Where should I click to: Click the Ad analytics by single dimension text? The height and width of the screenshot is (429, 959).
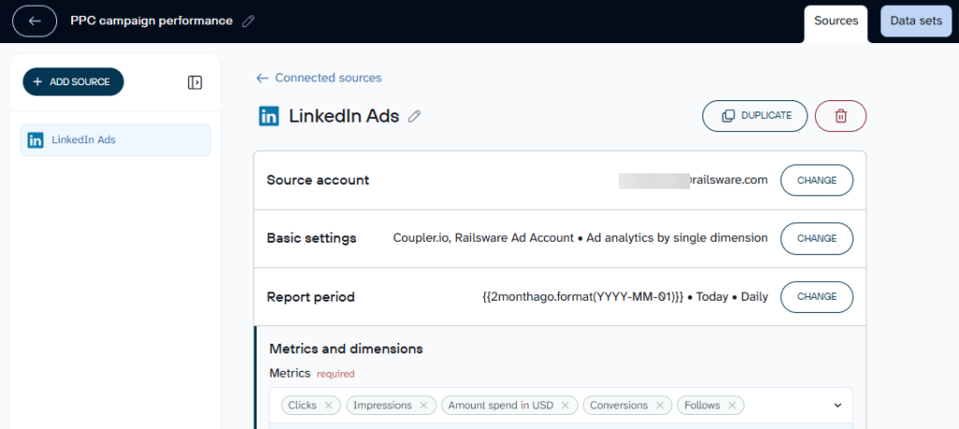pos(677,238)
